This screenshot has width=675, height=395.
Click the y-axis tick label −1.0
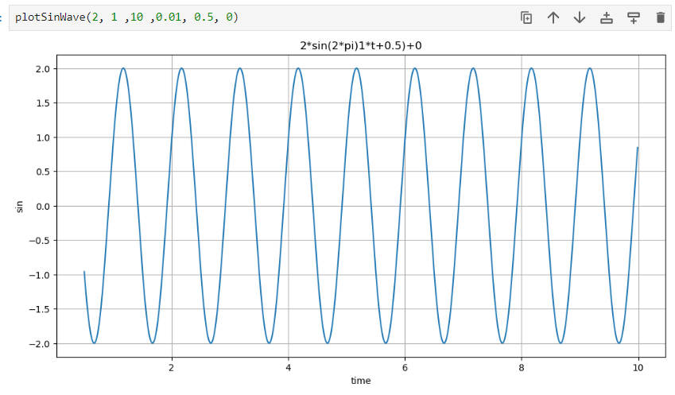click(x=40, y=275)
